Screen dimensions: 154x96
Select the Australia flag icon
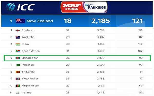tap(18, 37)
